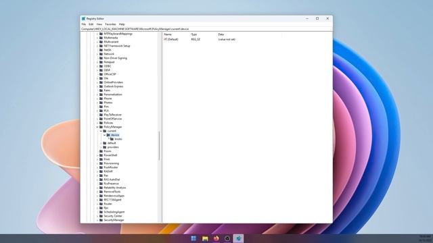
Task: Click the Registry Editor title bar icon
Action: [x=83, y=18]
